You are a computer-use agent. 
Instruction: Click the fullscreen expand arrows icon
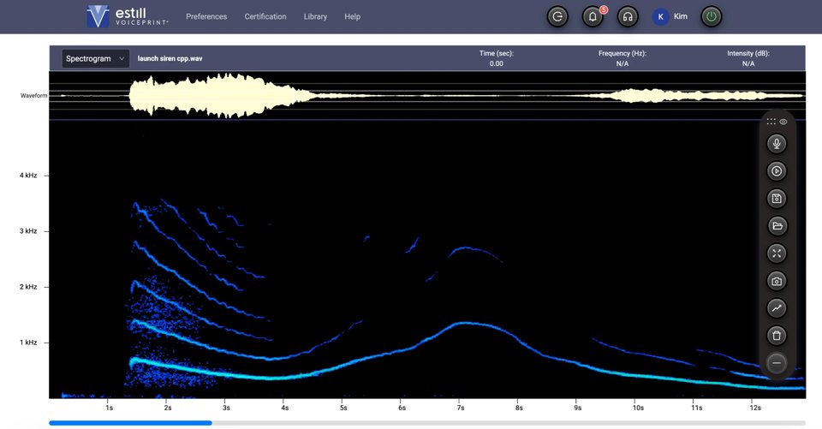click(x=777, y=253)
